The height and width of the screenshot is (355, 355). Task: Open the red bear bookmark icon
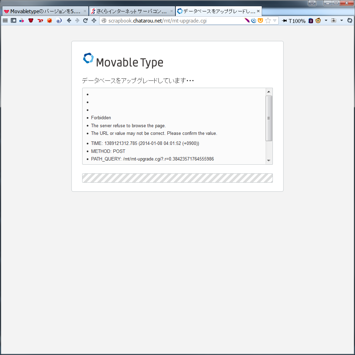(x=31, y=20)
